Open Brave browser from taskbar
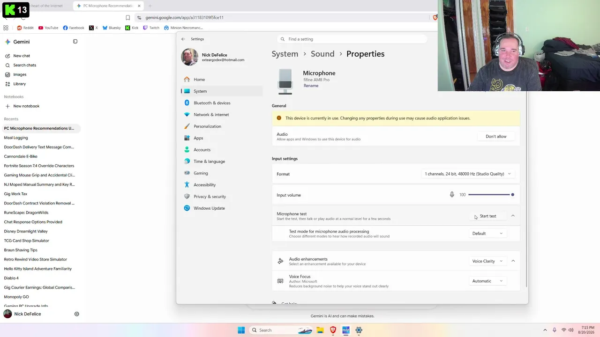Viewport: 600px width, 337px height. coord(333,330)
